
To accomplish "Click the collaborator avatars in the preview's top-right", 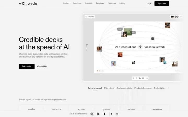I will click(x=175, y=17).
